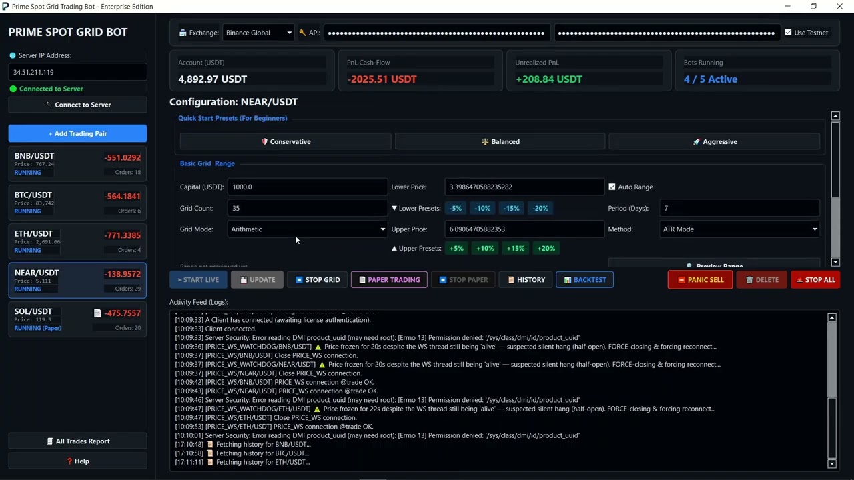Apply the -10% lower preset

(482, 208)
